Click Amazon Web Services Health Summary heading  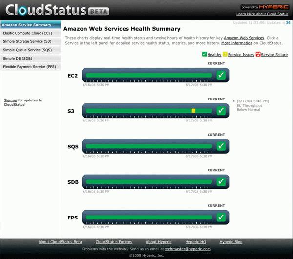(x=122, y=29)
